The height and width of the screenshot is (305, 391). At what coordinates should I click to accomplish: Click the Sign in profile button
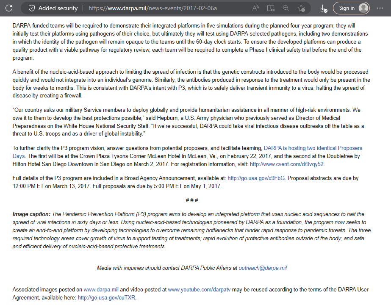(x=351, y=8)
